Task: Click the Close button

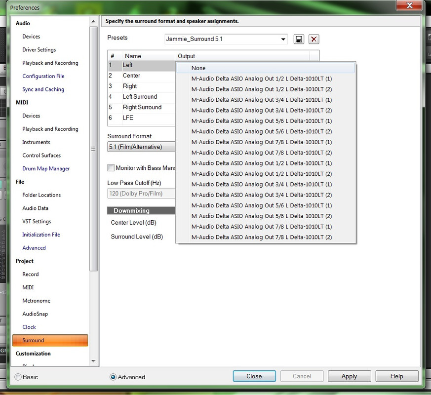Action: 254,376
